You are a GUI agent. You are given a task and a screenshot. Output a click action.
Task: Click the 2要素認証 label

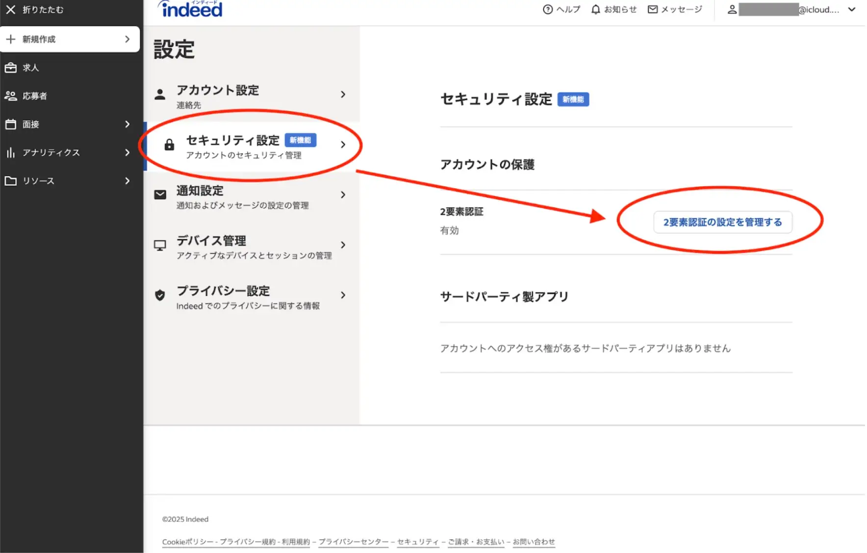tap(461, 212)
